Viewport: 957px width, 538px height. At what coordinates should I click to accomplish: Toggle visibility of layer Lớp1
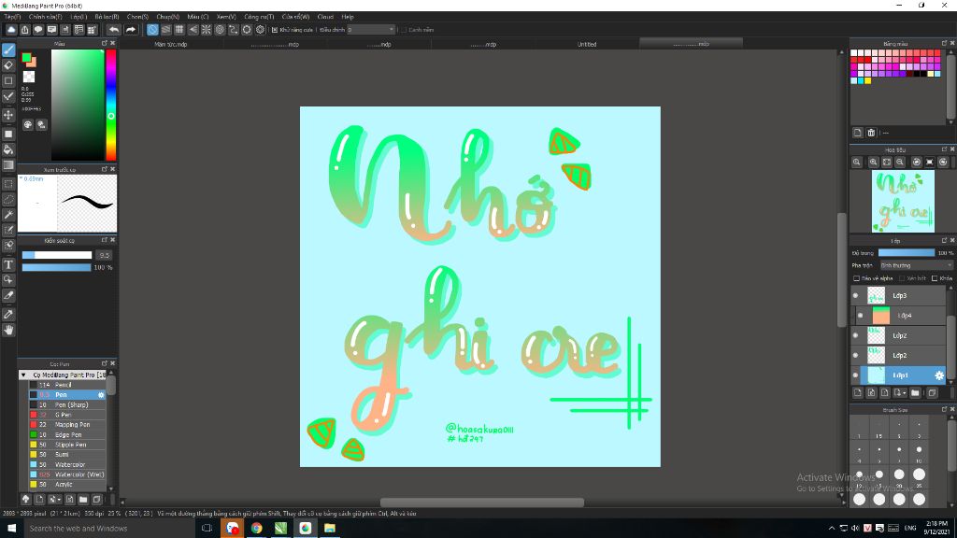pyautogui.click(x=855, y=375)
